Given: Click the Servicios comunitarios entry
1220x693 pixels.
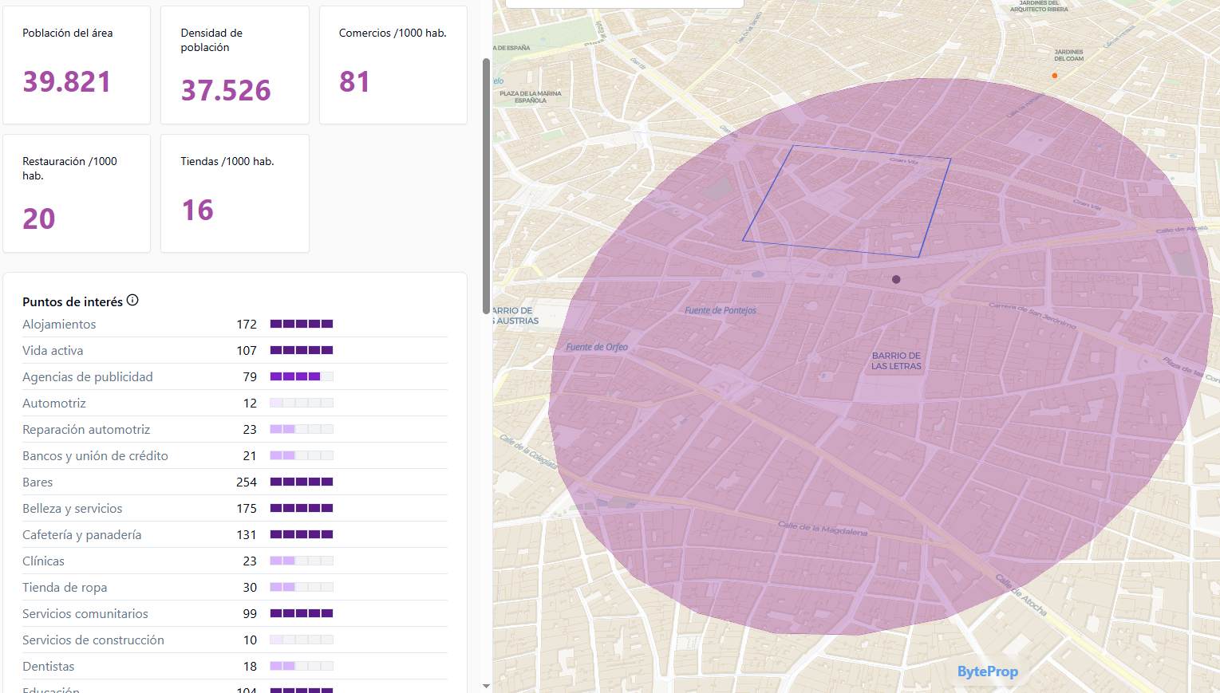Looking at the screenshot, I should tap(85, 614).
